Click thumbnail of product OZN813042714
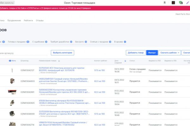The width and height of the screenshot is (190, 126). (x=12, y=124)
